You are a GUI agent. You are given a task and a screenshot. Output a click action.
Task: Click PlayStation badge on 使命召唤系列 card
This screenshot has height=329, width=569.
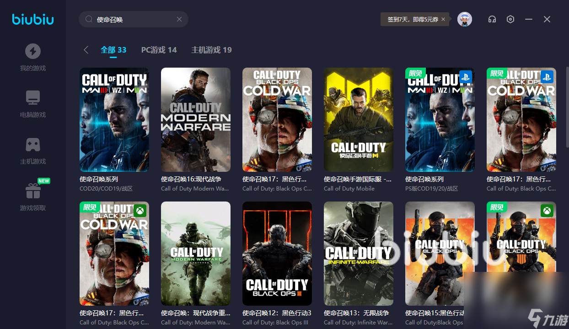(465, 76)
